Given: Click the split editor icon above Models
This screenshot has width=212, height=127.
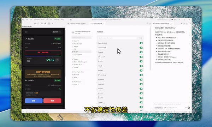Looking at the screenshot, I should 147,24.
